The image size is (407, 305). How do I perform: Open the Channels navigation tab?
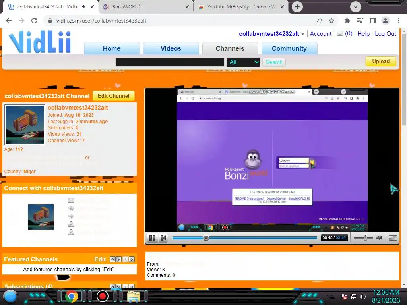coord(230,48)
